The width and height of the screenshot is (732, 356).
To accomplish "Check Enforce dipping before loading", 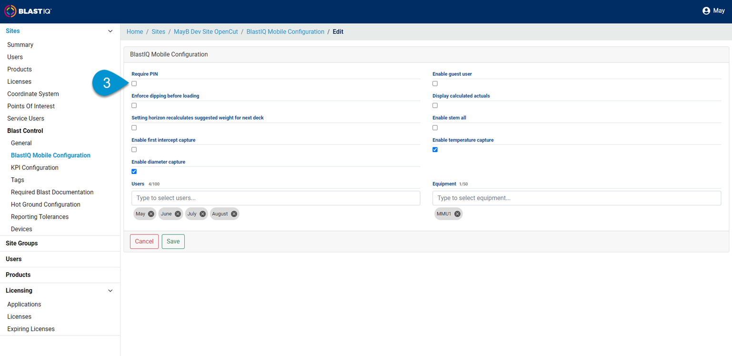I will 134,105.
